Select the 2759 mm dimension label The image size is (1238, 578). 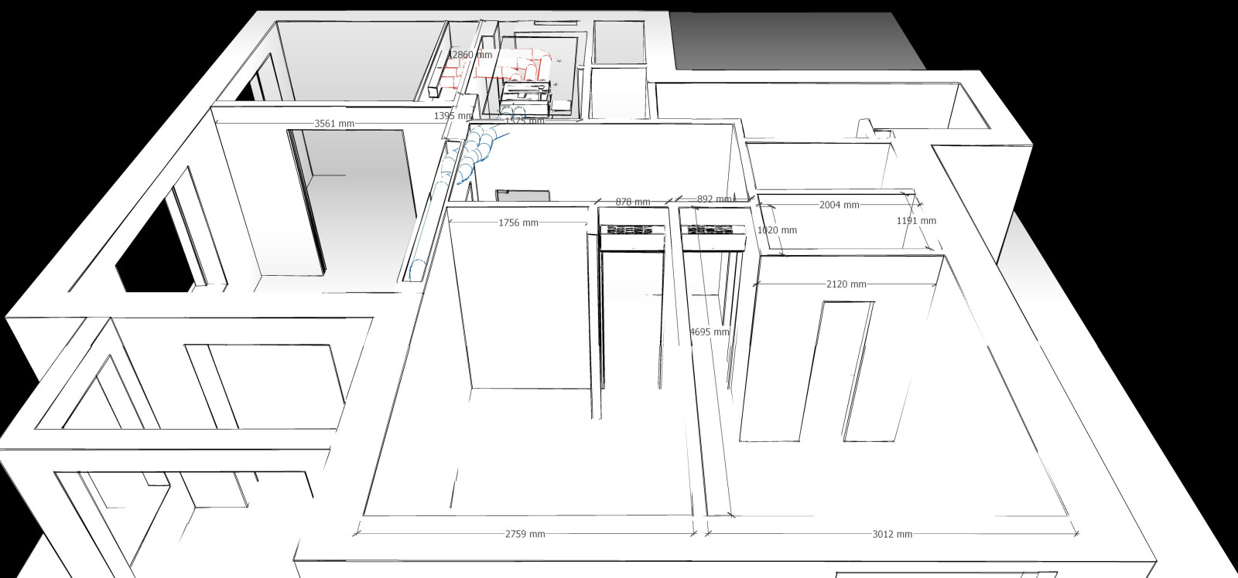tap(525, 534)
